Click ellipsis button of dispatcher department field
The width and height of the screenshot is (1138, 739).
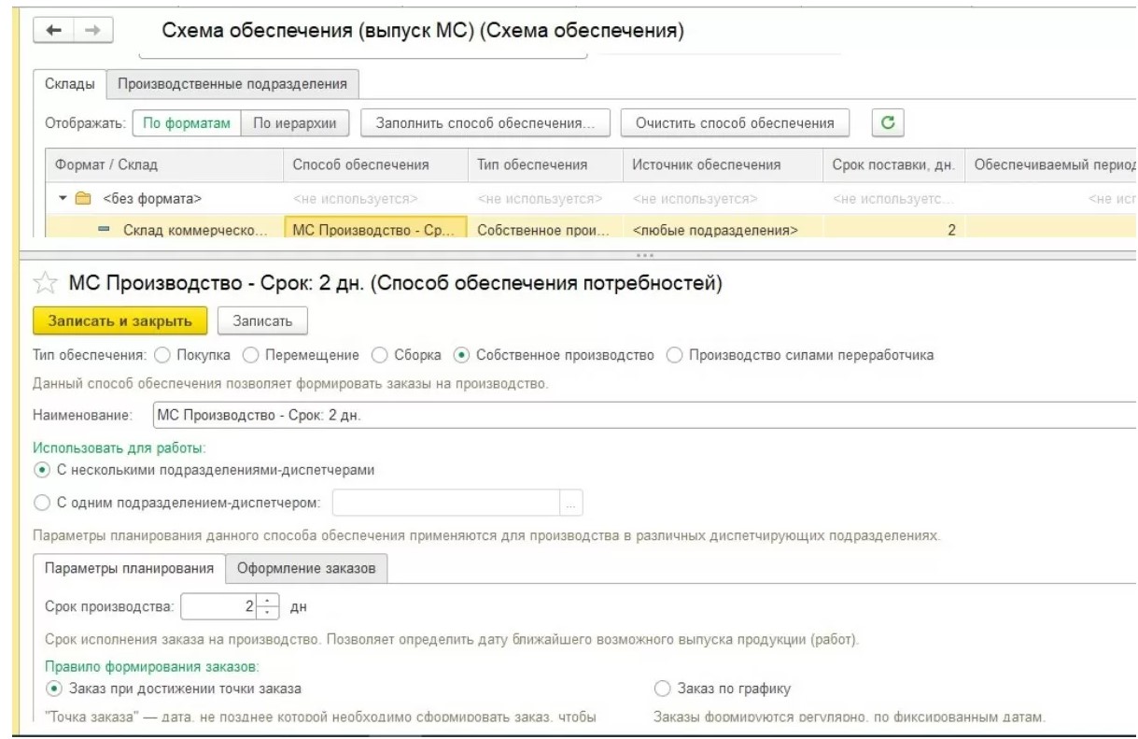(x=571, y=504)
